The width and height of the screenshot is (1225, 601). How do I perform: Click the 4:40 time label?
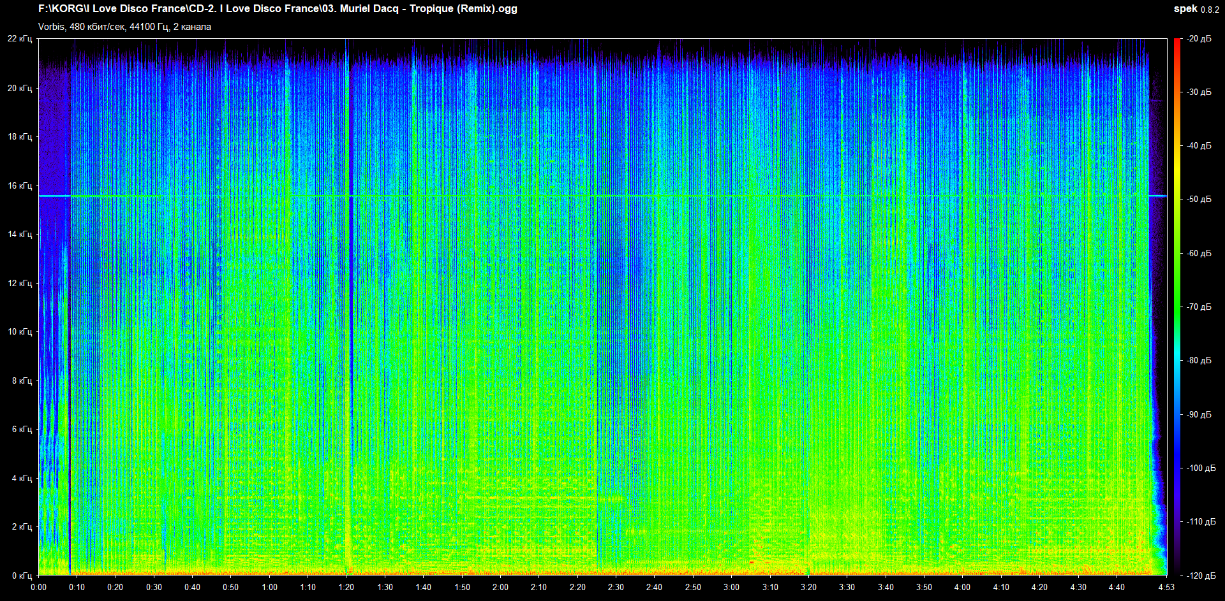pyautogui.click(x=1117, y=587)
